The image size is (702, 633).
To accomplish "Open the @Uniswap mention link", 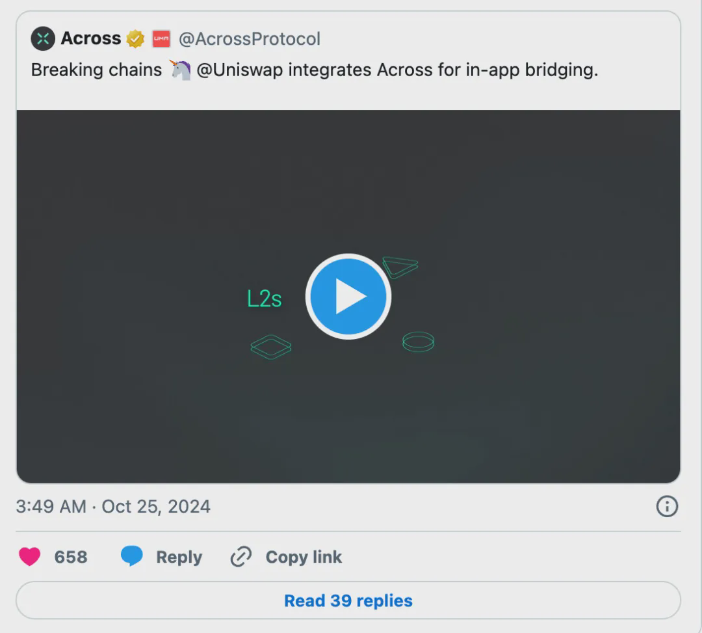I will [240, 70].
